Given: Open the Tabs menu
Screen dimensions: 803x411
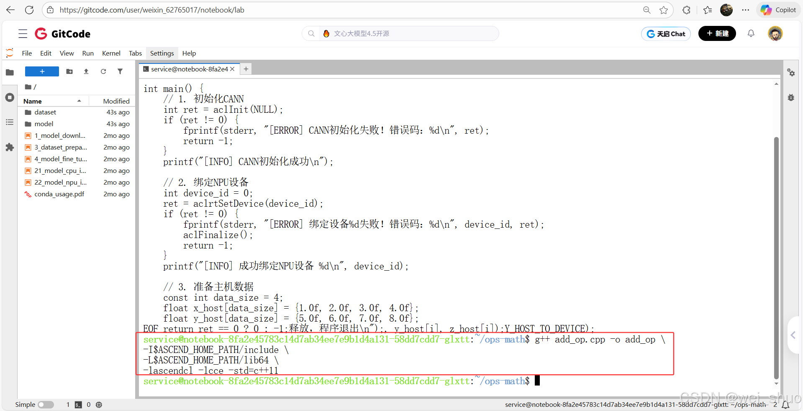Looking at the screenshot, I should coord(135,53).
